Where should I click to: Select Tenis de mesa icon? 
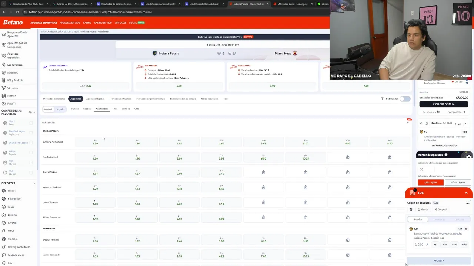4,255
